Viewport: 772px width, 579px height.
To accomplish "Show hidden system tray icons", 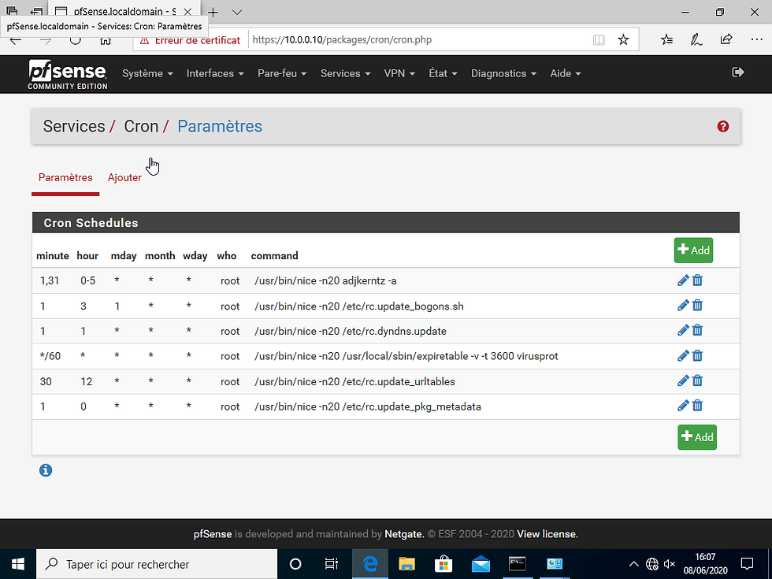I will pyautogui.click(x=633, y=564).
